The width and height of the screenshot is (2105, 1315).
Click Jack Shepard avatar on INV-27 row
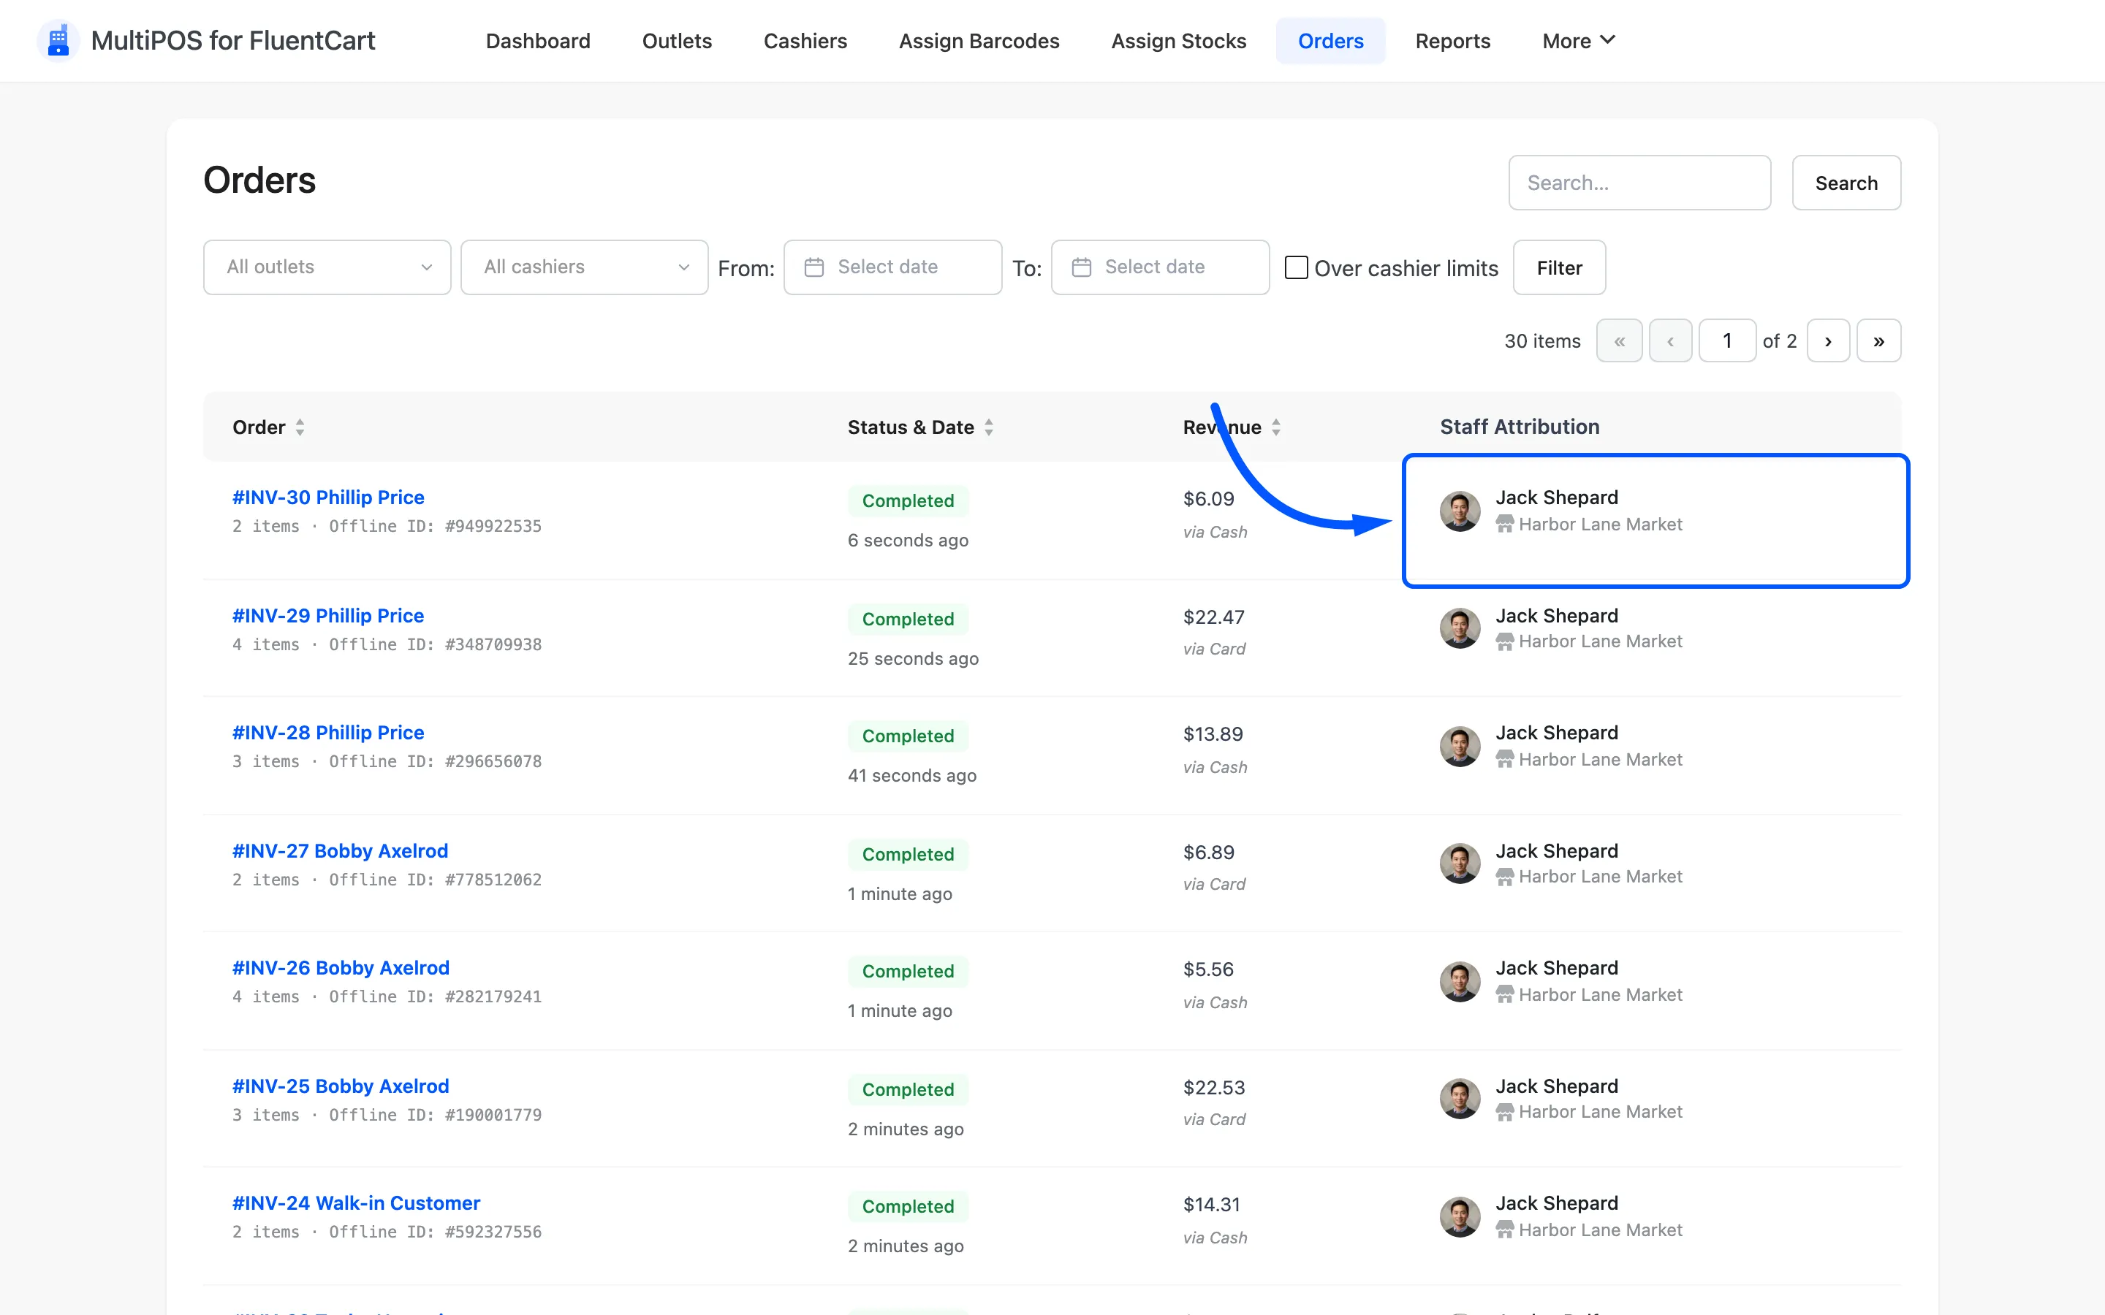pos(1460,864)
